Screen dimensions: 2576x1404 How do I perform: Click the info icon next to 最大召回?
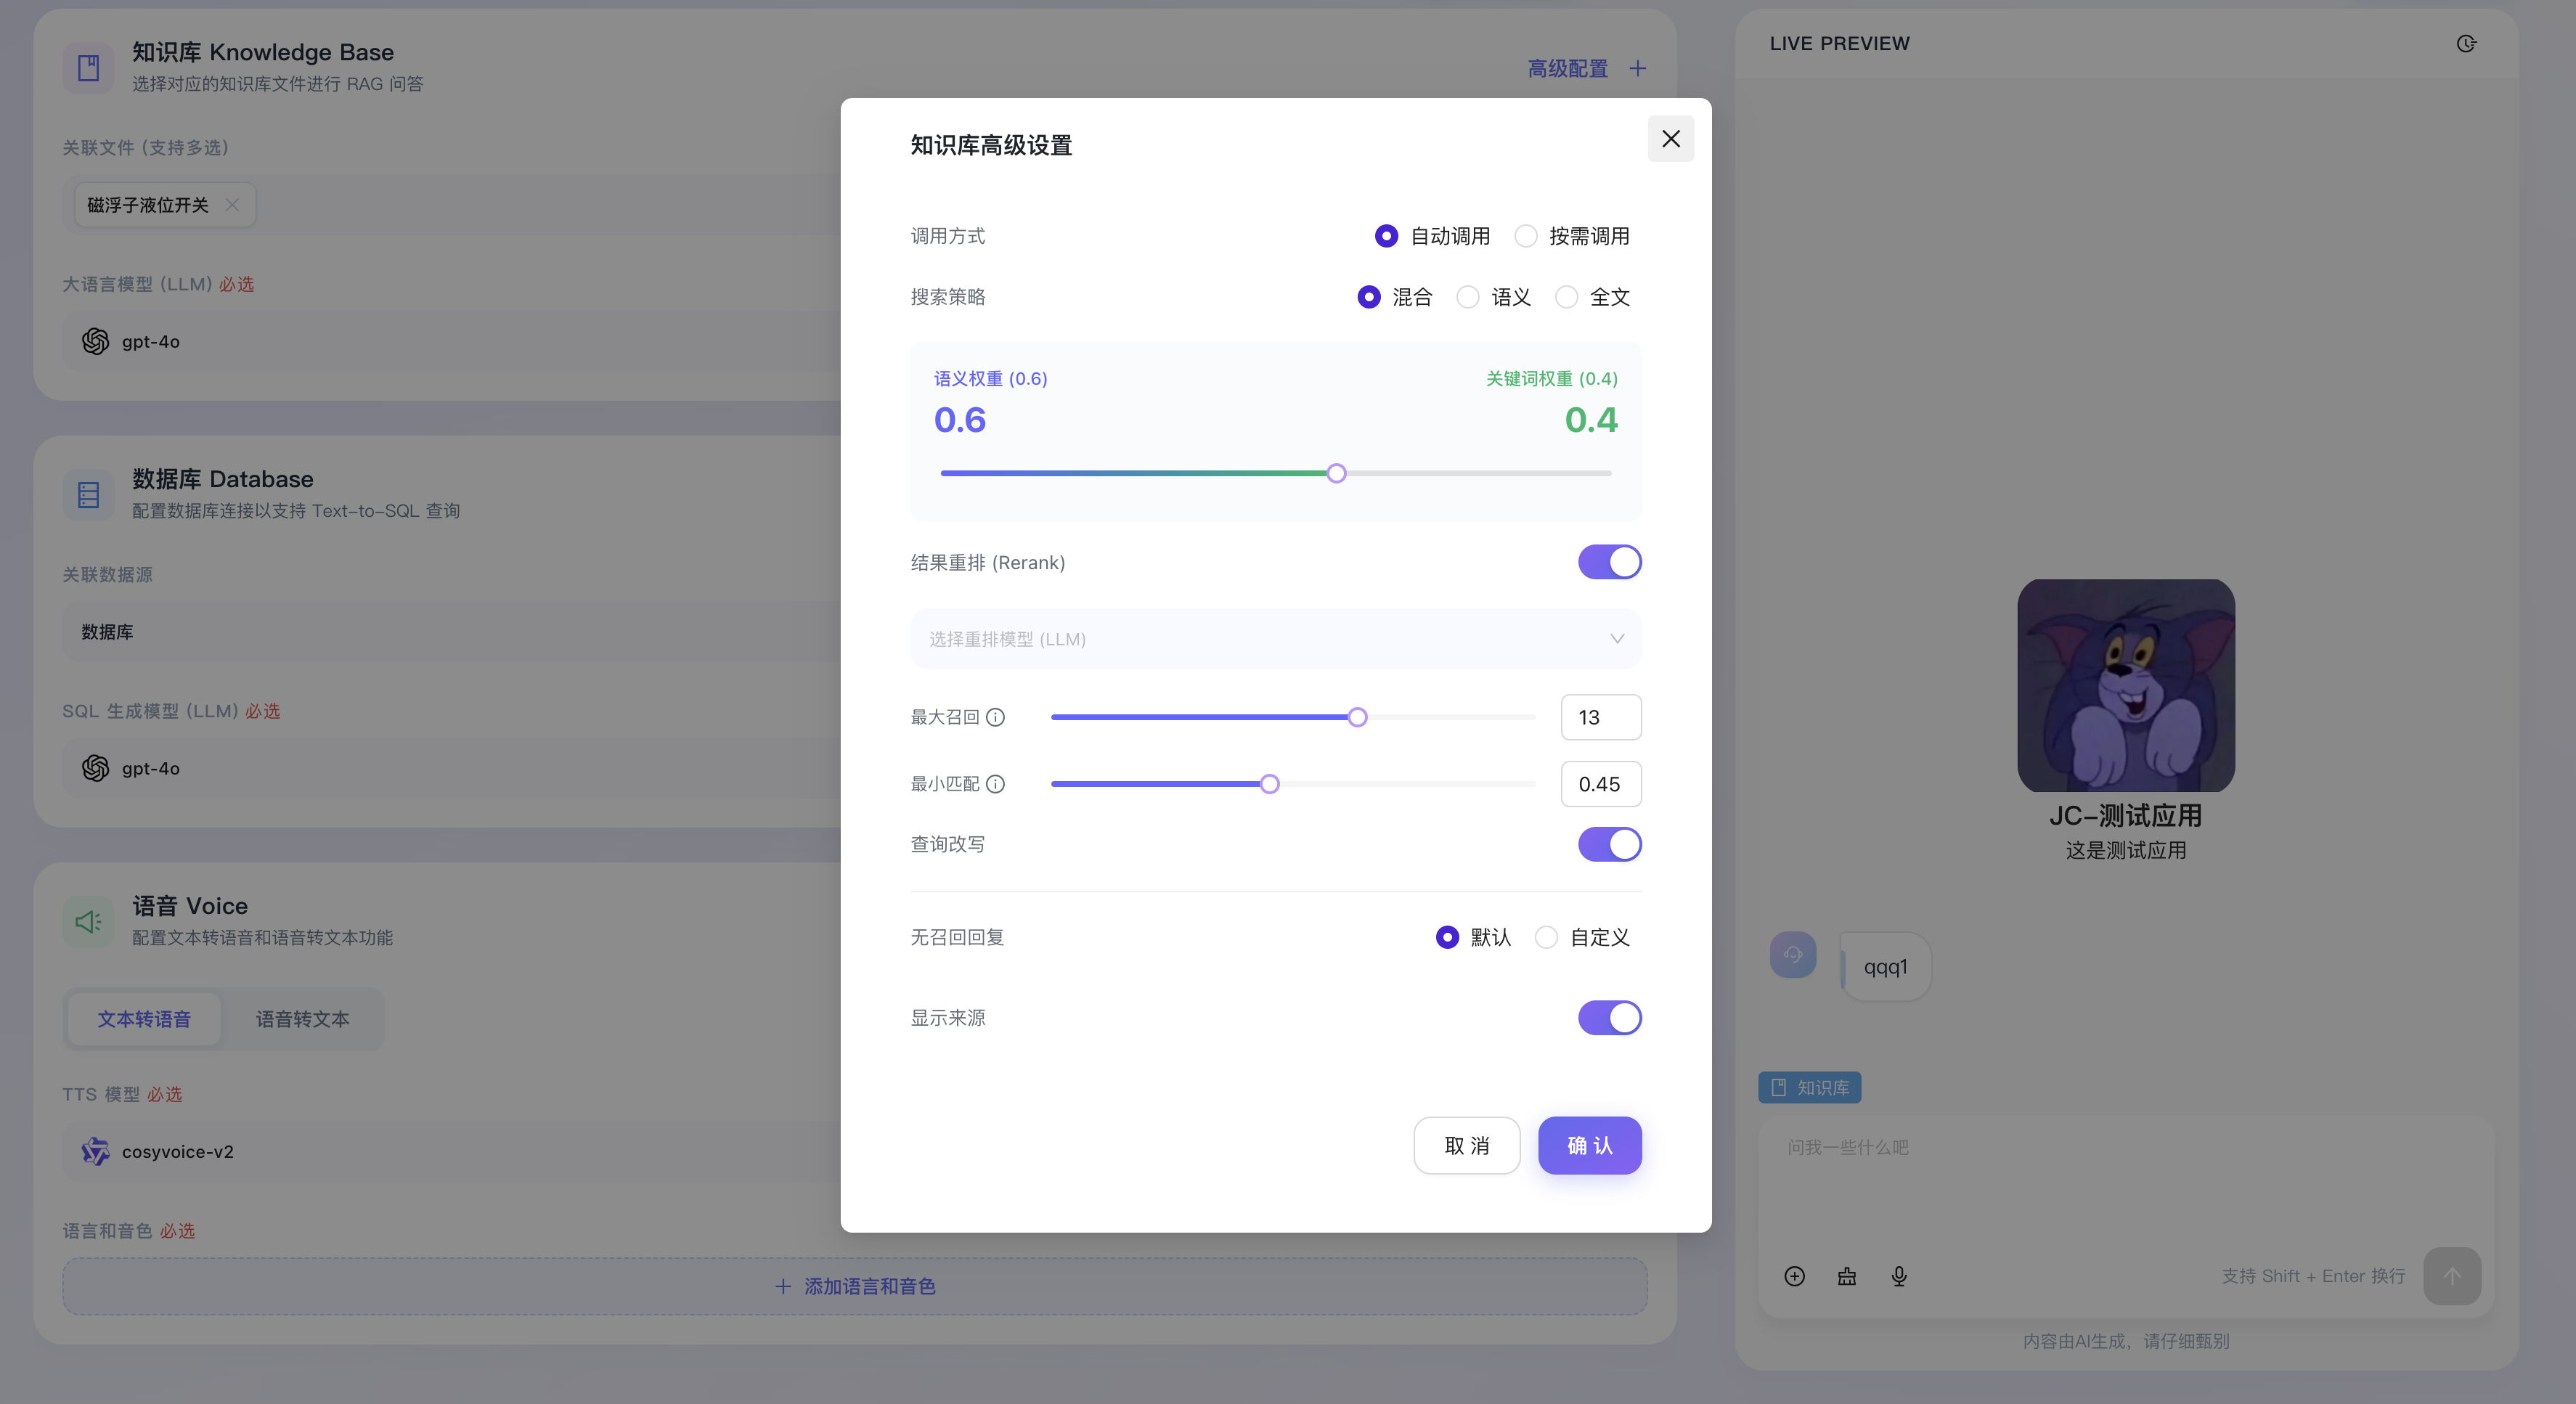pyautogui.click(x=995, y=717)
